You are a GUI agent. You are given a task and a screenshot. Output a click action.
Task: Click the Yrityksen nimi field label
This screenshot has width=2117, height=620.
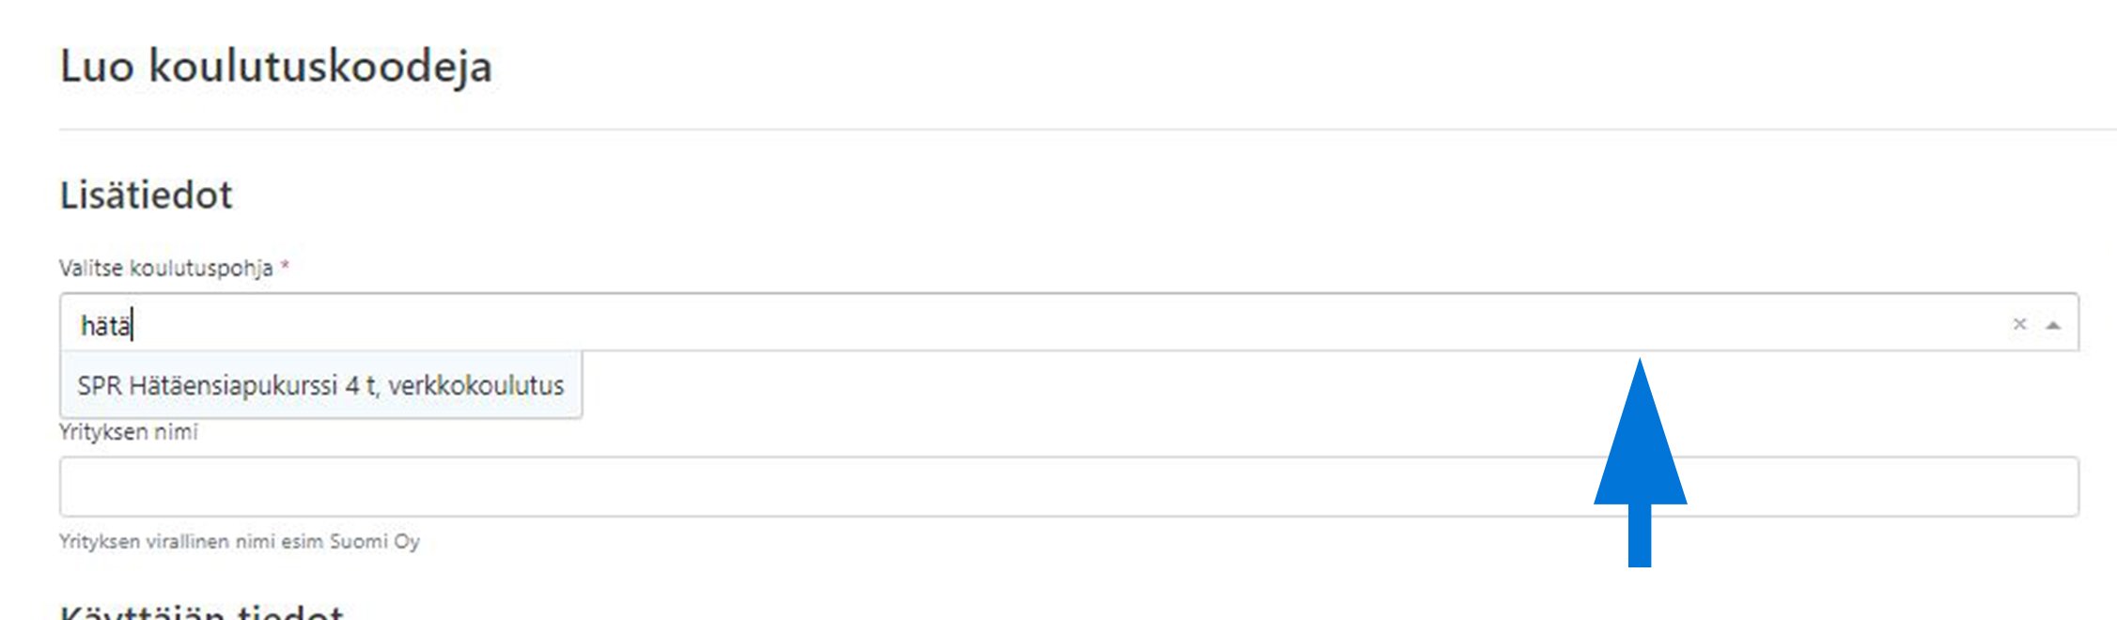pyautogui.click(x=129, y=432)
